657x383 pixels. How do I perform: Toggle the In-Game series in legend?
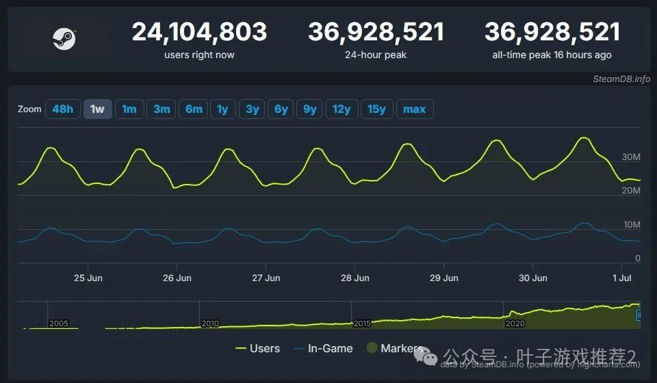tap(324, 348)
